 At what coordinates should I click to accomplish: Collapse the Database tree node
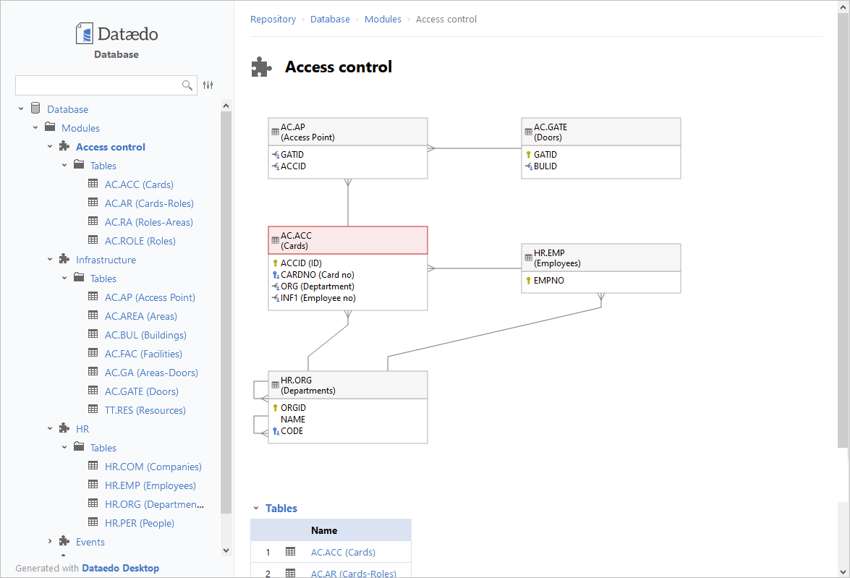pyautogui.click(x=21, y=109)
